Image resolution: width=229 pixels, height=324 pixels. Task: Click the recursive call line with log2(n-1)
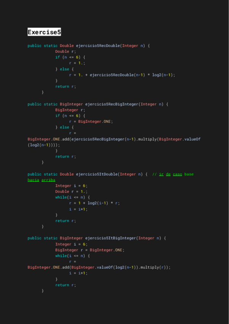[122, 75]
